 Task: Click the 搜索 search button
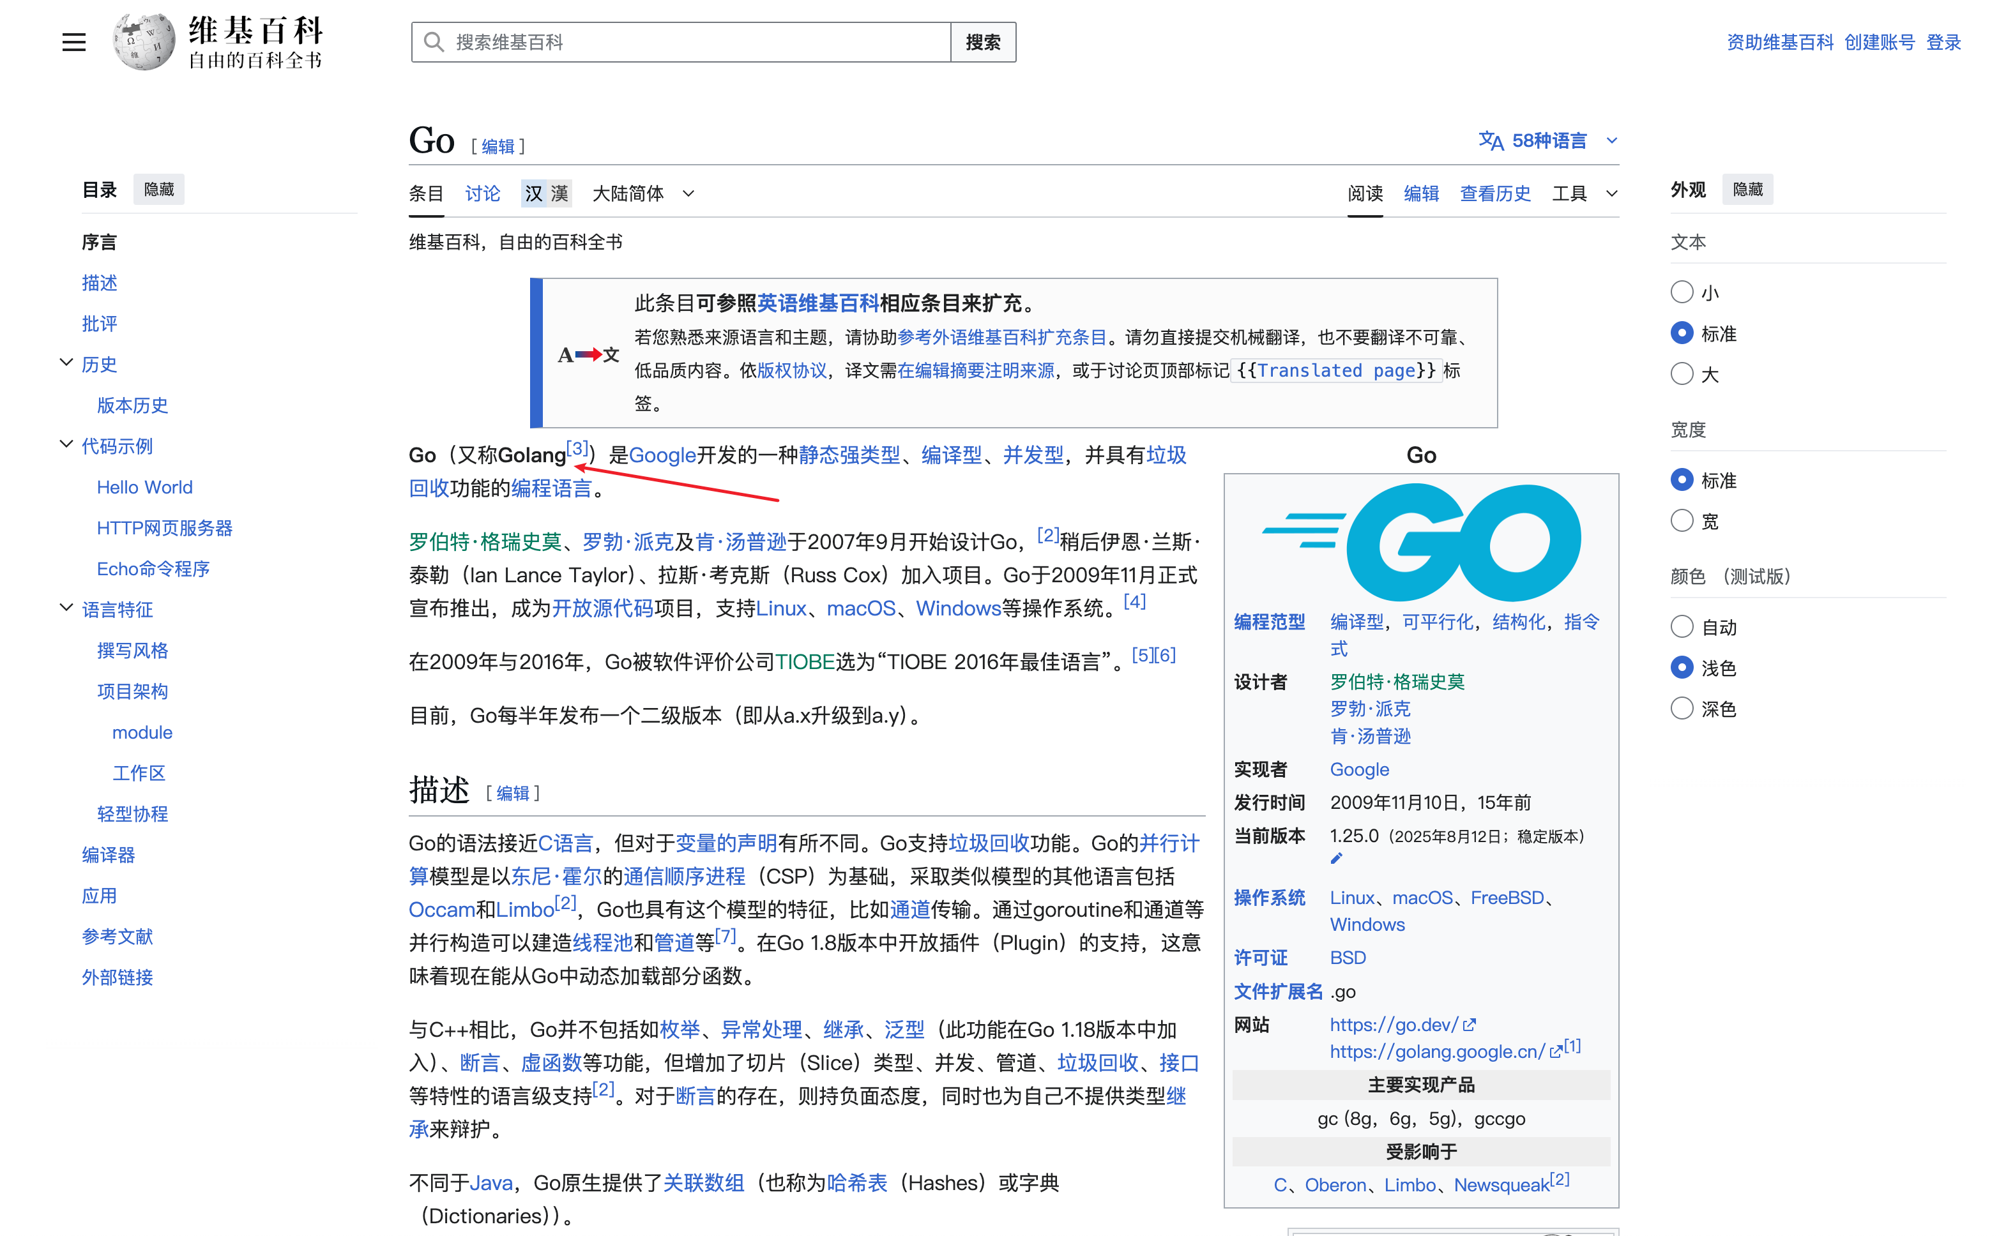(983, 41)
